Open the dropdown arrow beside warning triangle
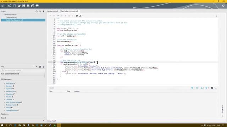The image size is (227, 127). pos(83,16)
